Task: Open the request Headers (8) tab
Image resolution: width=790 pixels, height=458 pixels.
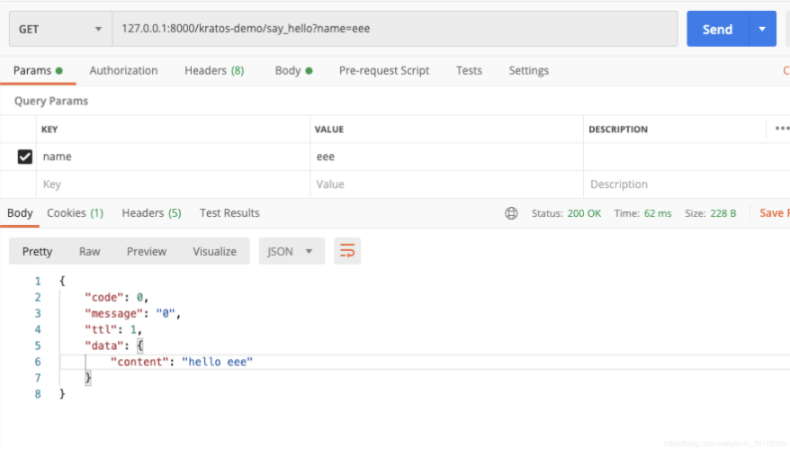Action: 214,70
